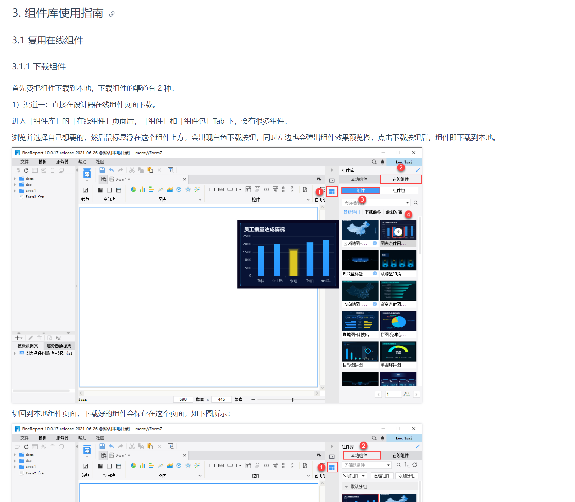Expand 图表条件闪烁-科技风-ds1 dataset tree node
The width and height of the screenshot is (575, 502).
click(x=15, y=353)
